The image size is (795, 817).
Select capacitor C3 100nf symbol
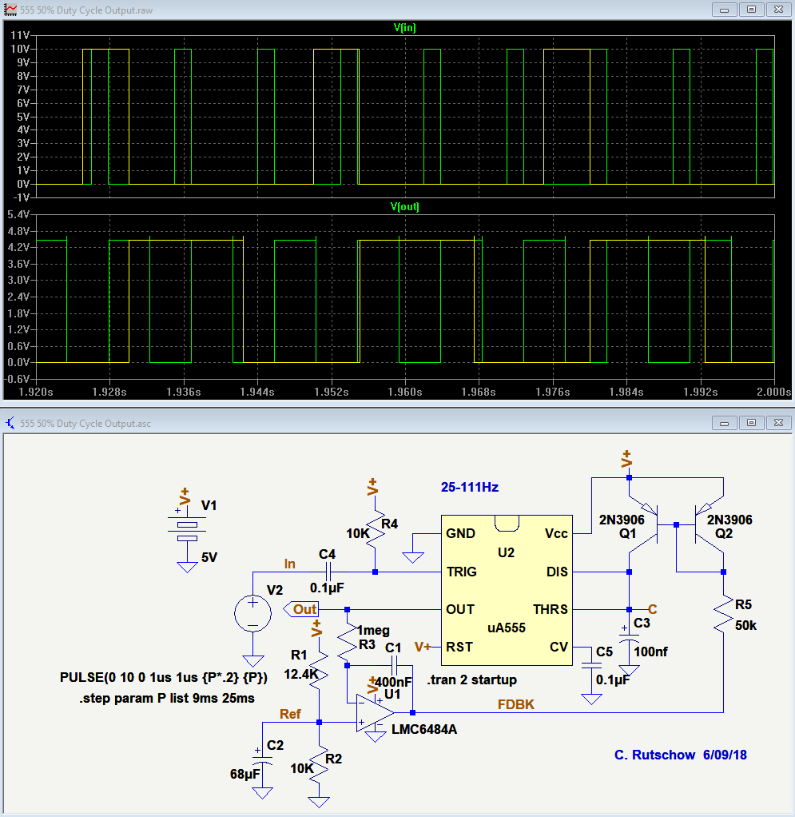[x=629, y=636]
